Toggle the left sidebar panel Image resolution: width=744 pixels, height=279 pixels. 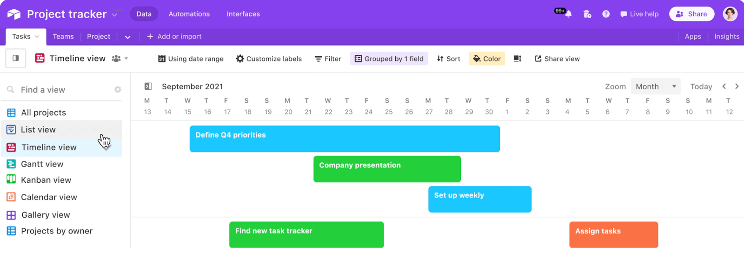[x=15, y=58]
